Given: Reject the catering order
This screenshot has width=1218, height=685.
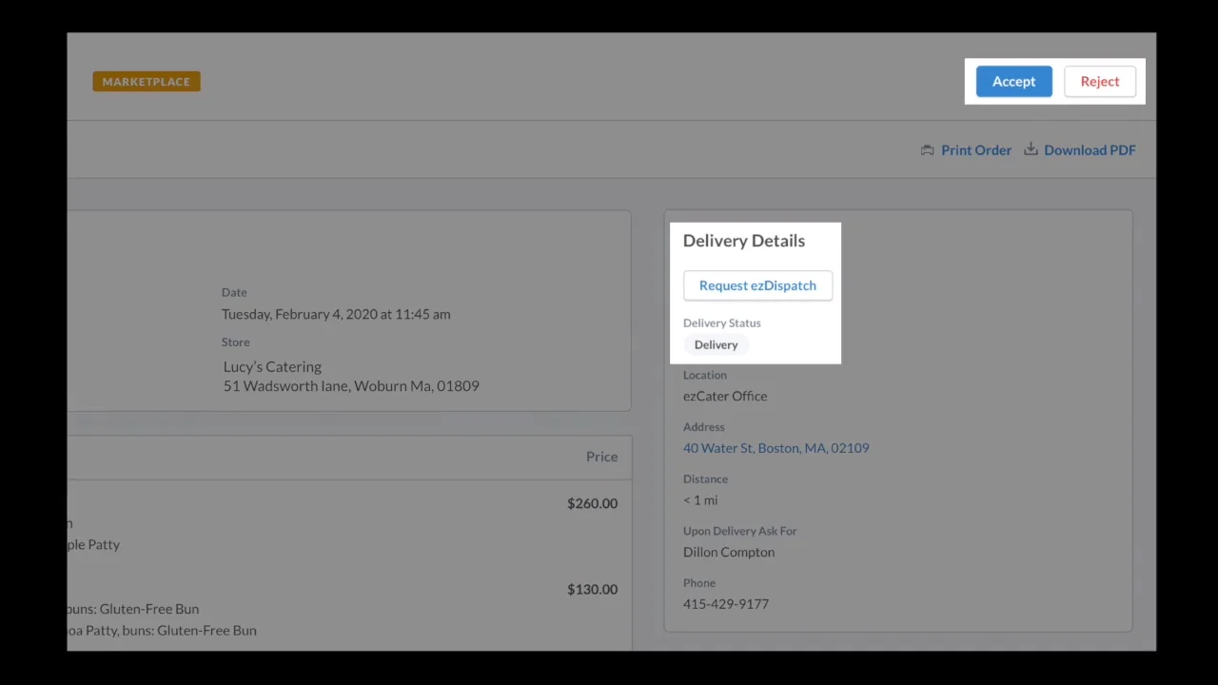Looking at the screenshot, I should pos(1099,82).
